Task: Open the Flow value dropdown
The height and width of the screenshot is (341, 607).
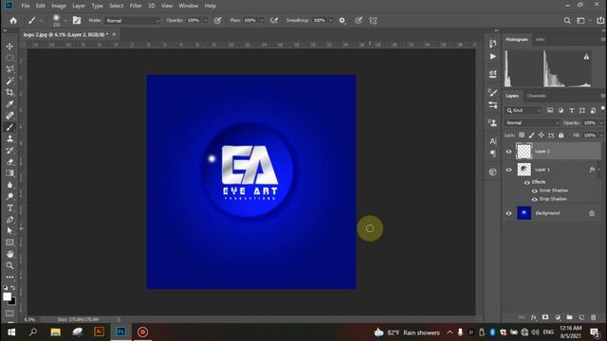Action: click(262, 21)
